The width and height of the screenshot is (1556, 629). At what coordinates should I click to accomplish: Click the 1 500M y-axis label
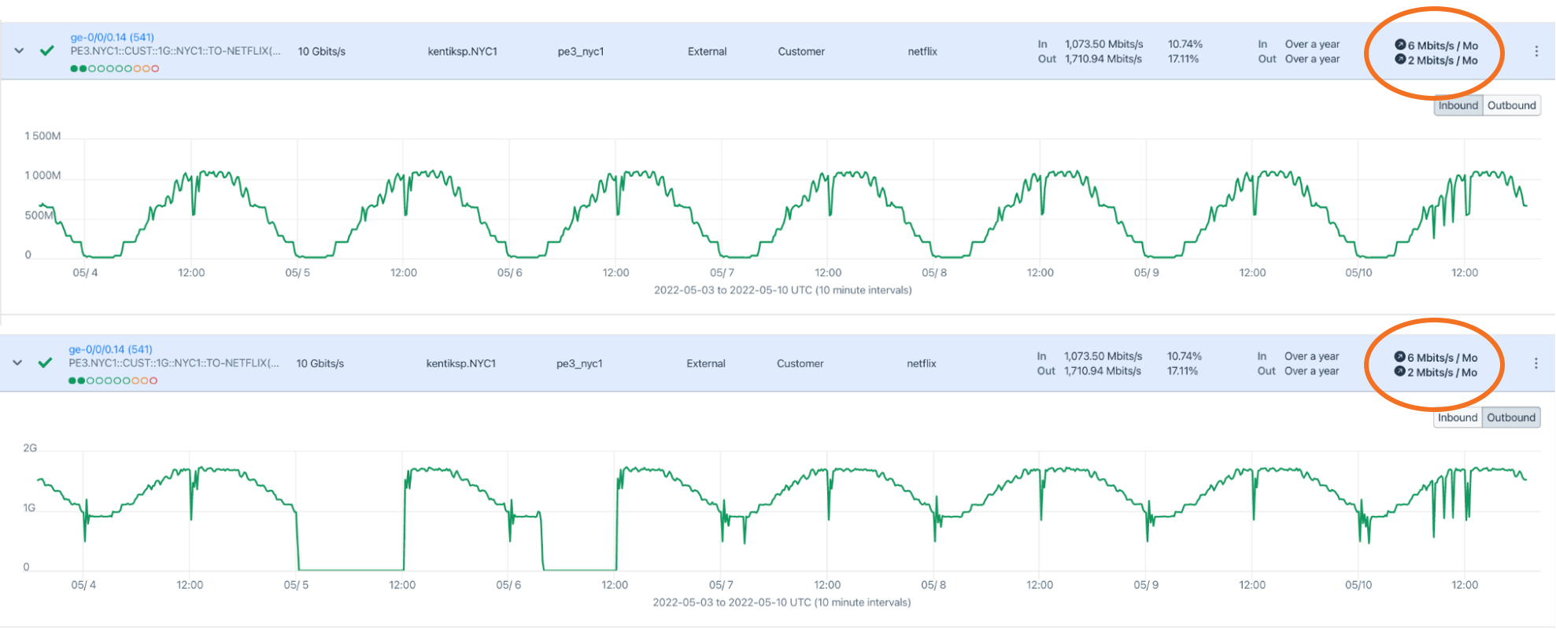tap(43, 136)
